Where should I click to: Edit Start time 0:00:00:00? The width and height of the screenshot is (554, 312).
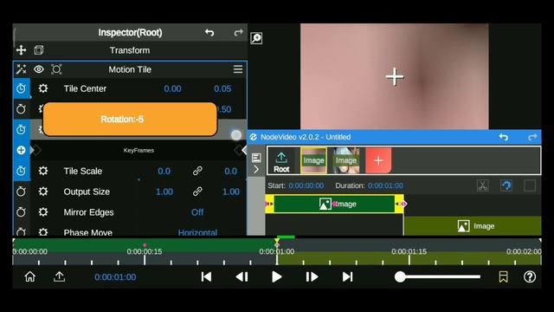click(306, 185)
